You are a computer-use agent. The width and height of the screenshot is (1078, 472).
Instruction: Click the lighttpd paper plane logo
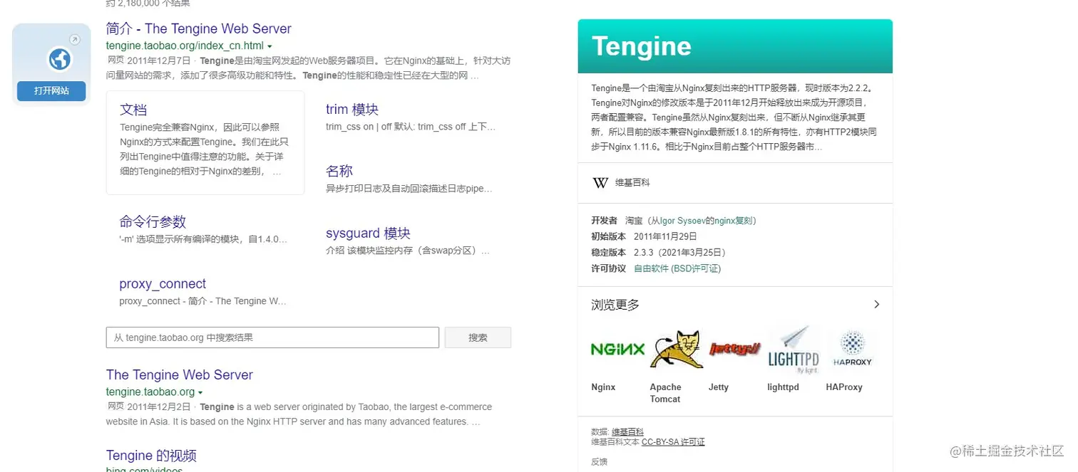pos(794,350)
